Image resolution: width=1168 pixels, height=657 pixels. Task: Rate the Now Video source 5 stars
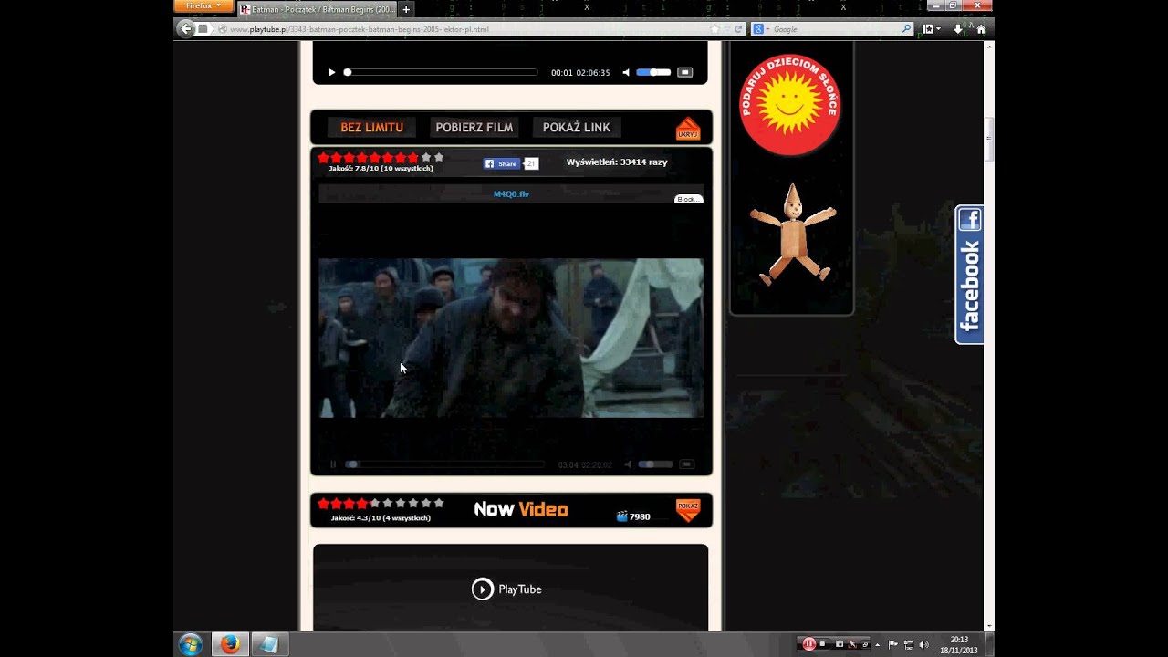click(x=374, y=503)
